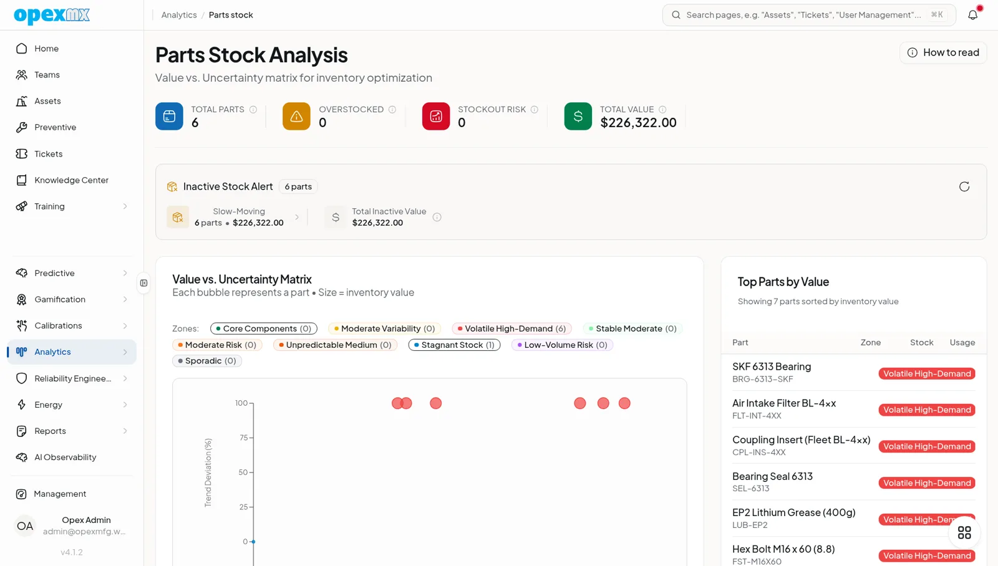This screenshot has width=998, height=566.
Task: Expand the Training submenu chevron
Action: click(125, 206)
